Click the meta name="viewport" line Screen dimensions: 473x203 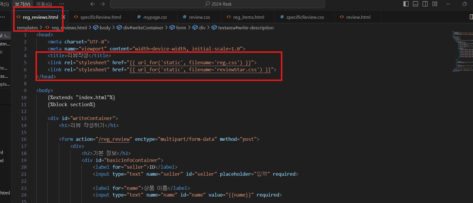coord(146,49)
